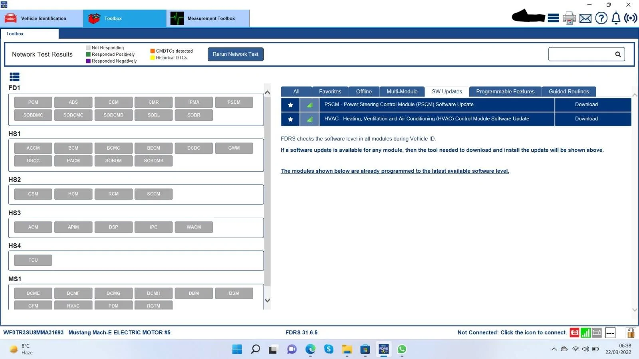
Task: Click the printer icon in the top toolbar
Action: (569, 18)
